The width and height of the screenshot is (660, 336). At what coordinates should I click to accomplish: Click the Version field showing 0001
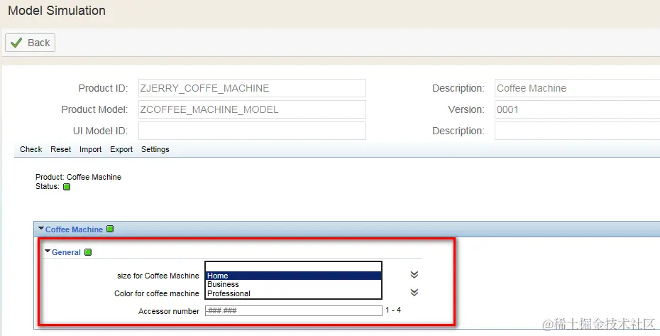pos(577,109)
